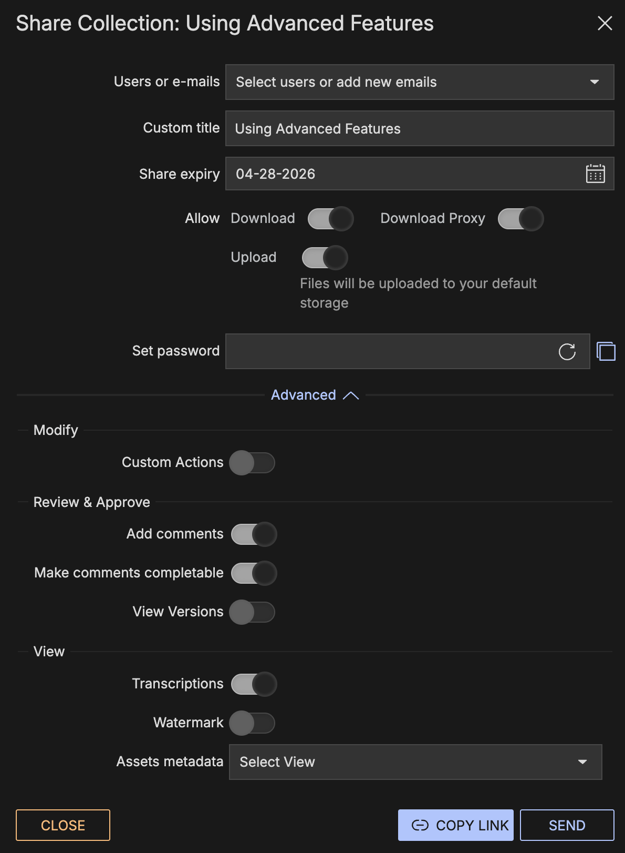Disable the Upload permission toggle
Screen dimensions: 625x853
click(325, 258)
